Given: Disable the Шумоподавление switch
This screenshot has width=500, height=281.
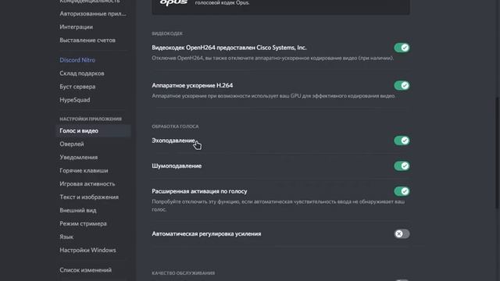Looking at the screenshot, I should coord(402,166).
